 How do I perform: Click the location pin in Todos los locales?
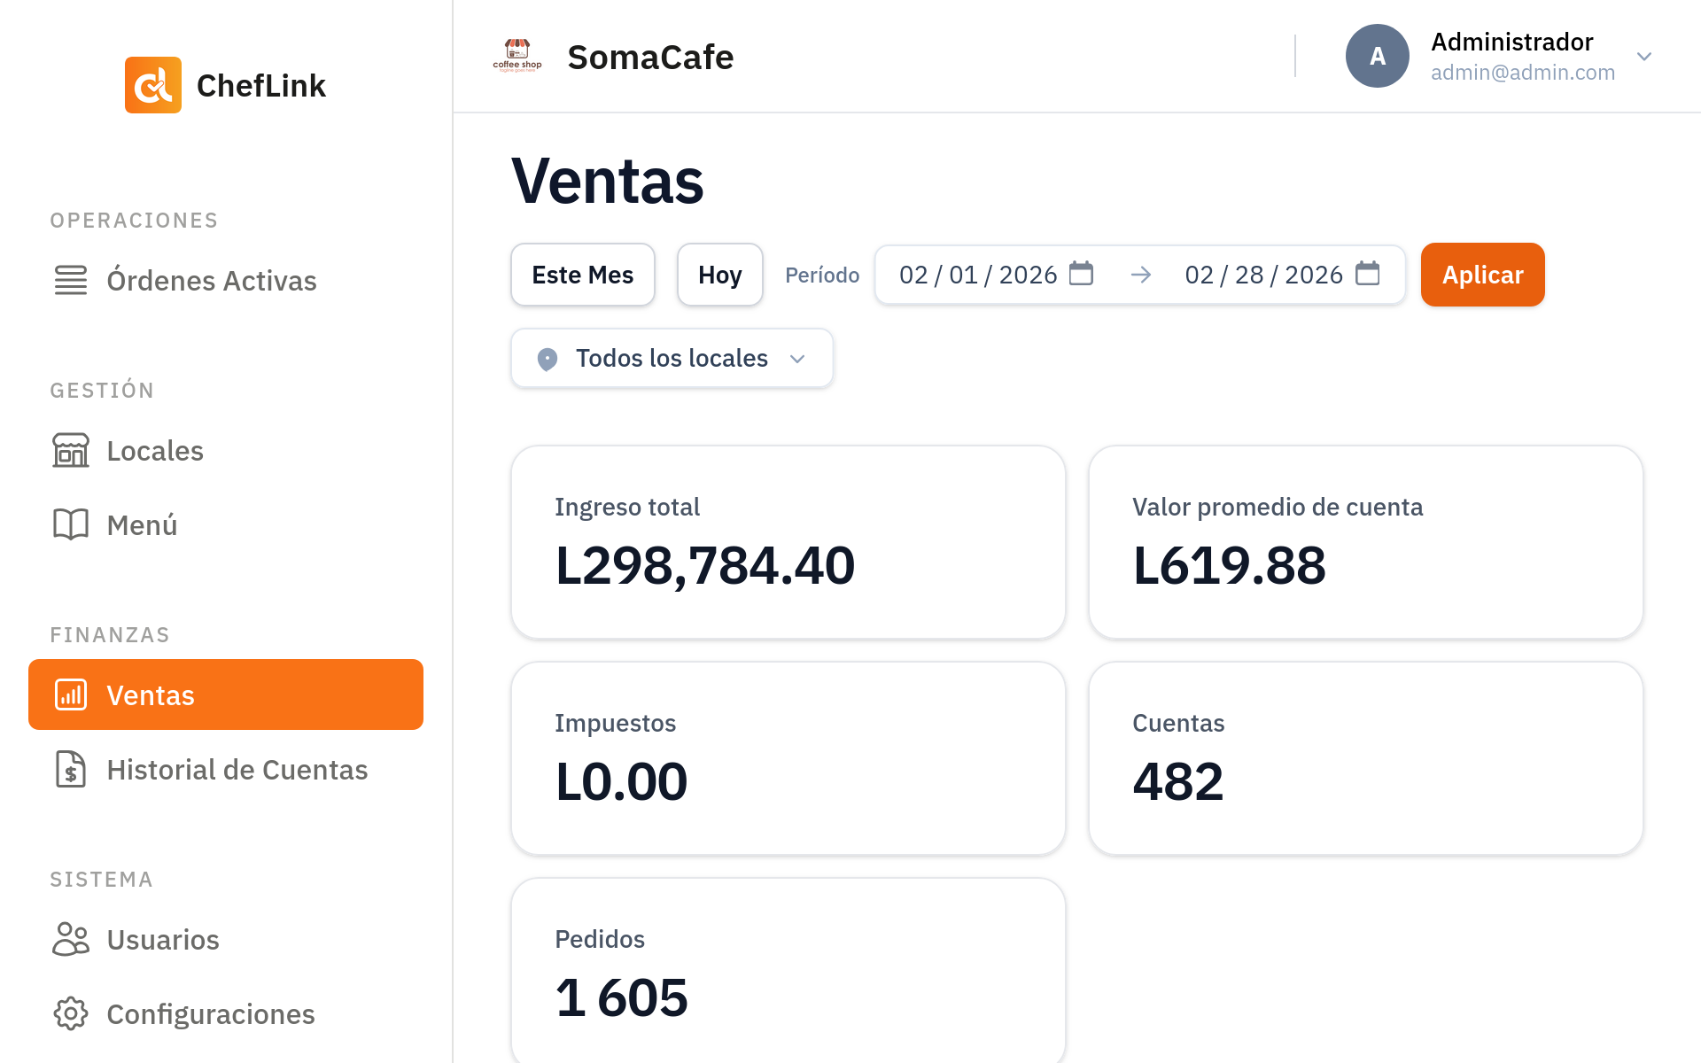click(x=547, y=358)
